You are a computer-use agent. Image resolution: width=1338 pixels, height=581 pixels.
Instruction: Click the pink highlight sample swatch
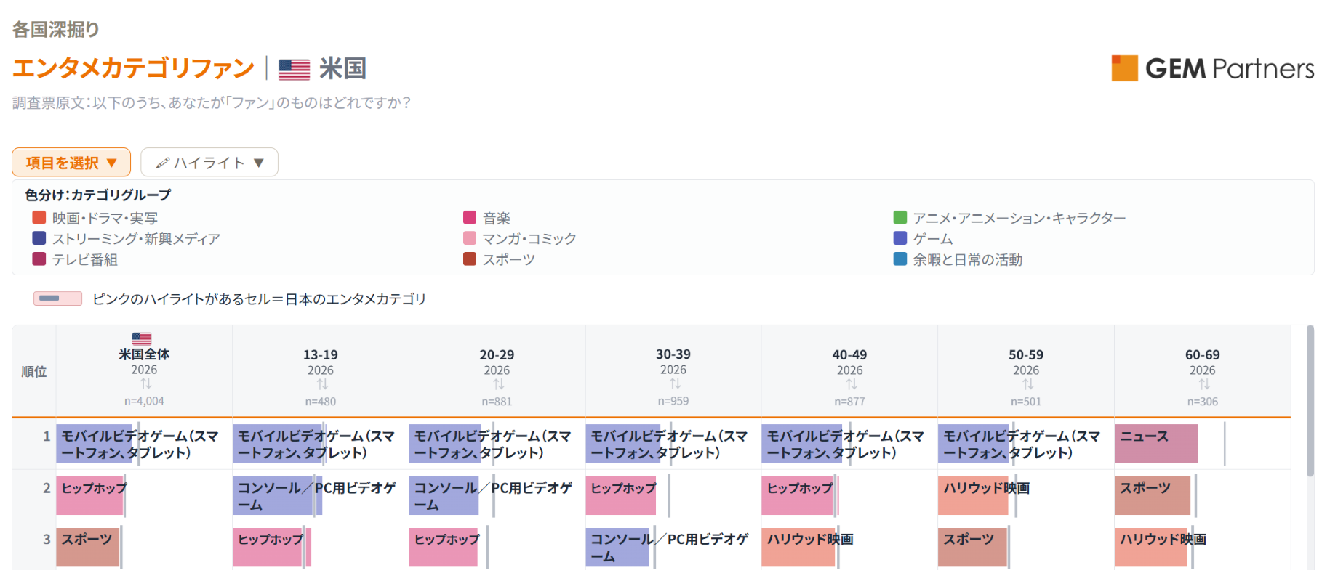(57, 298)
